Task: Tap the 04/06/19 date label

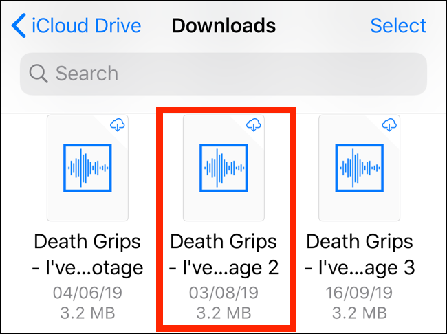Action: coord(87,291)
